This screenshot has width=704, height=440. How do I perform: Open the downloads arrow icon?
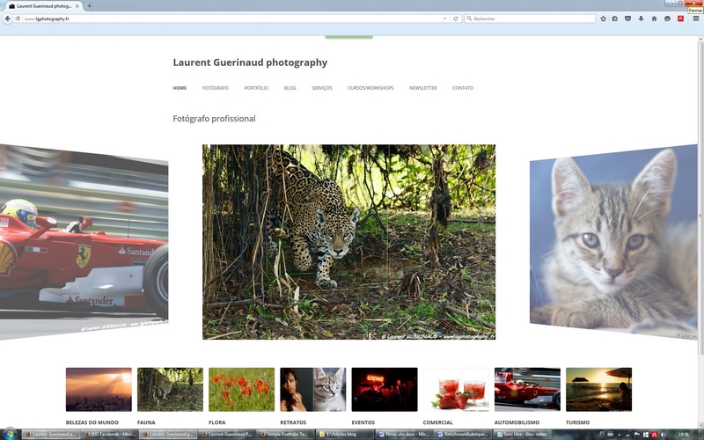(x=641, y=18)
